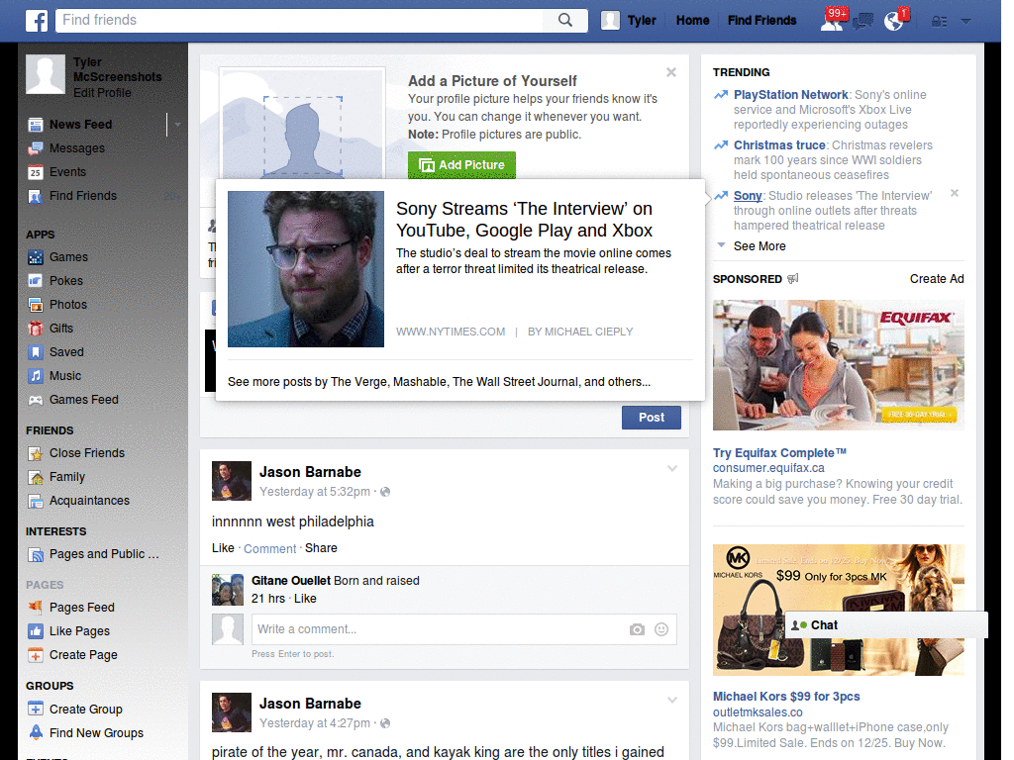Open Seth Rogen article thumbnail
1014x760 pixels.
click(x=306, y=269)
